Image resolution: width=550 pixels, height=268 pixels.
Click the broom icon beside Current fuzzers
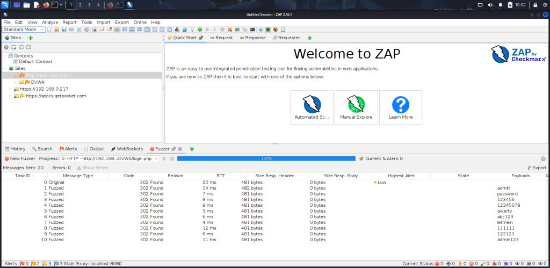pyautogui.click(x=361, y=158)
